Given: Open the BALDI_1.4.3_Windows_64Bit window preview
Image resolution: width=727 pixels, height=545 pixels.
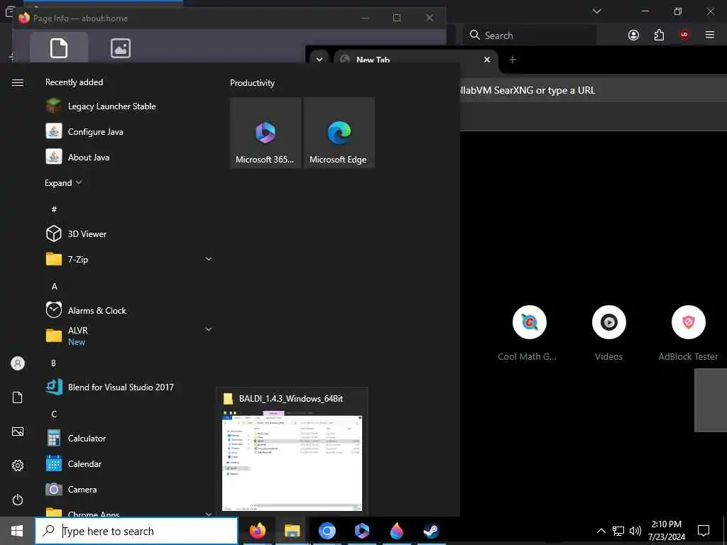Looking at the screenshot, I should pyautogui.click(x=292, y=451).
